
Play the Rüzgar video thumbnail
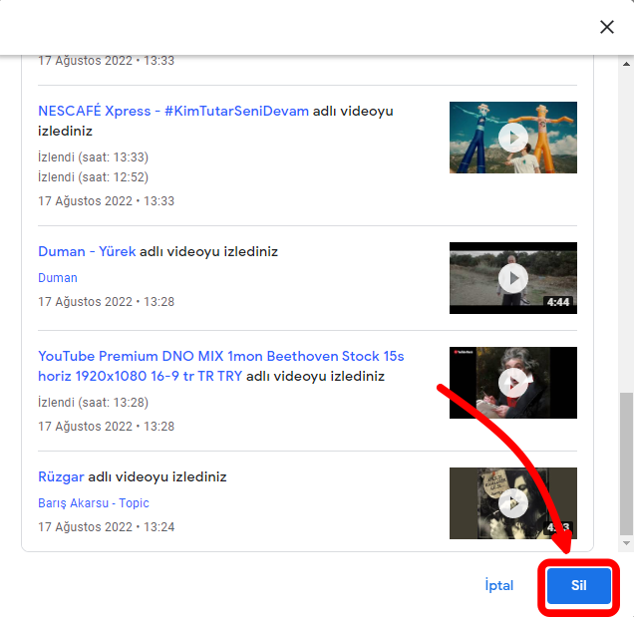tap(512, 502)
